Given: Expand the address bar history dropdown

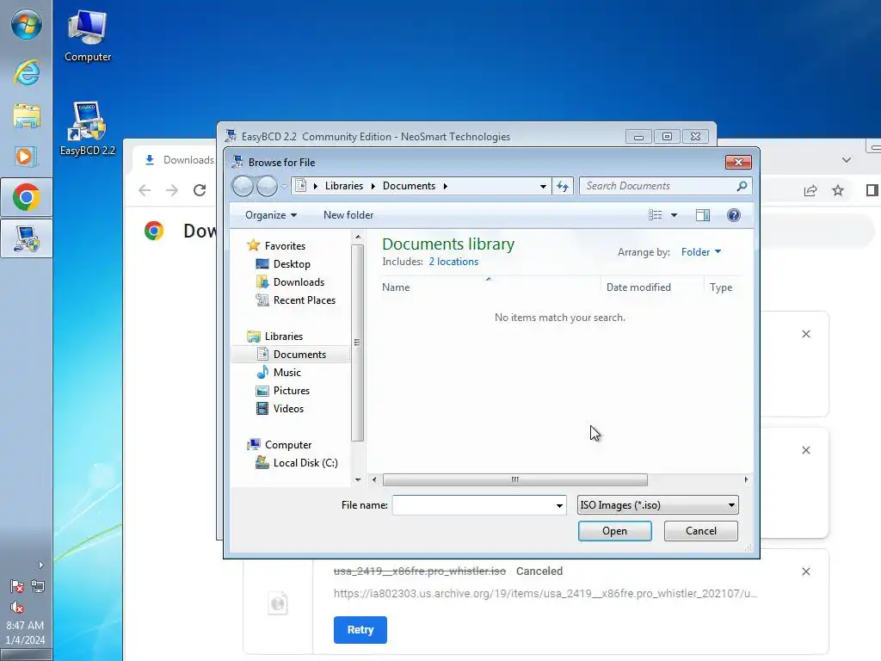Looking at the screenshot, I should pos(543,186).
